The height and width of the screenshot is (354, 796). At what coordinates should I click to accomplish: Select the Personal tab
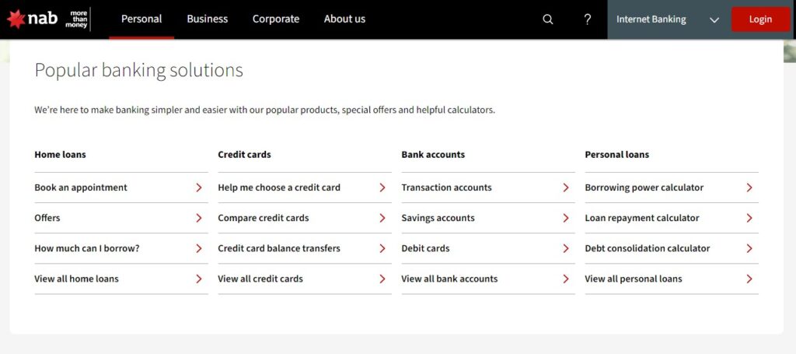pos(141,19)
